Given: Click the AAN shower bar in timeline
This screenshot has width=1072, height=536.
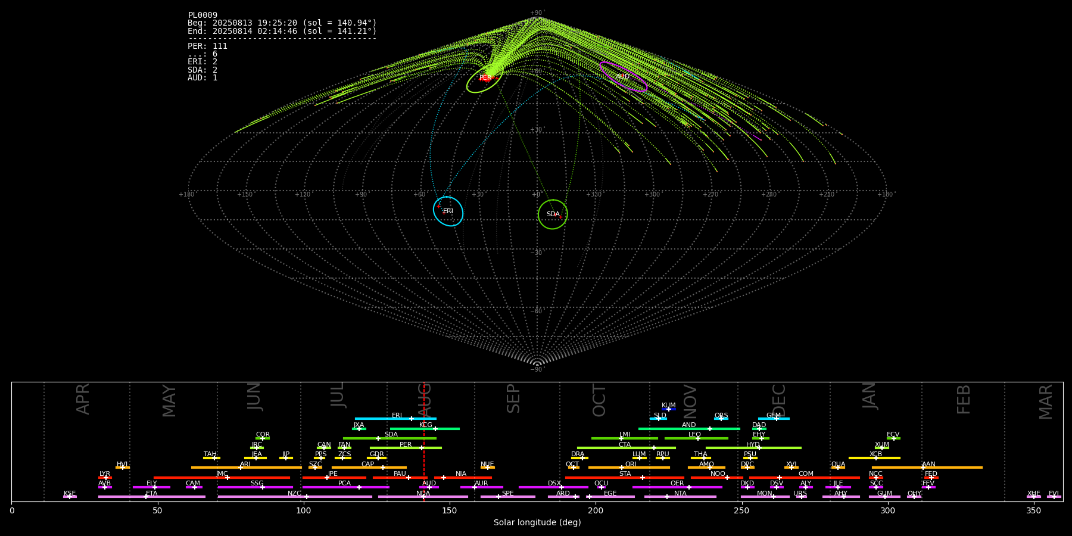Looking at the screenshot, I should coord(927,468).
